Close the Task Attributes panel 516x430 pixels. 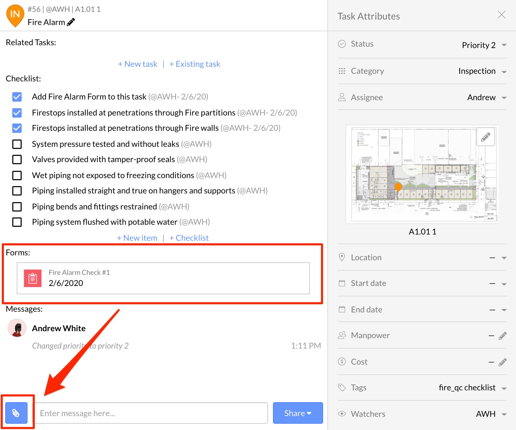coord(501,15)
